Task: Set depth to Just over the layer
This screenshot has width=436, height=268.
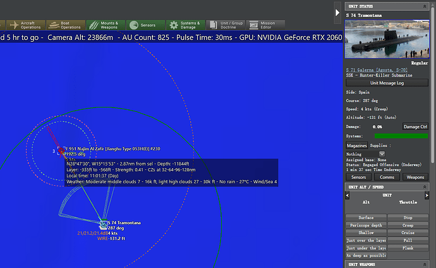Action: [x=366, y=240]
